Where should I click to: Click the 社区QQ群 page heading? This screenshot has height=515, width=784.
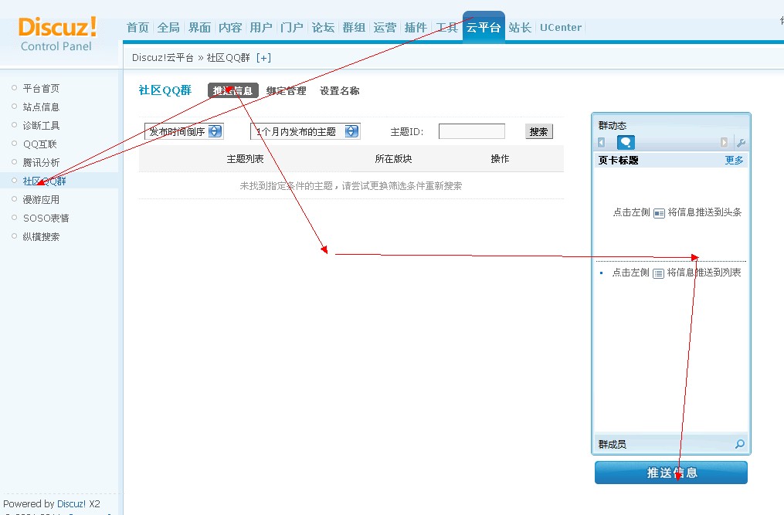pyautogui.click(x=165, y=90)
